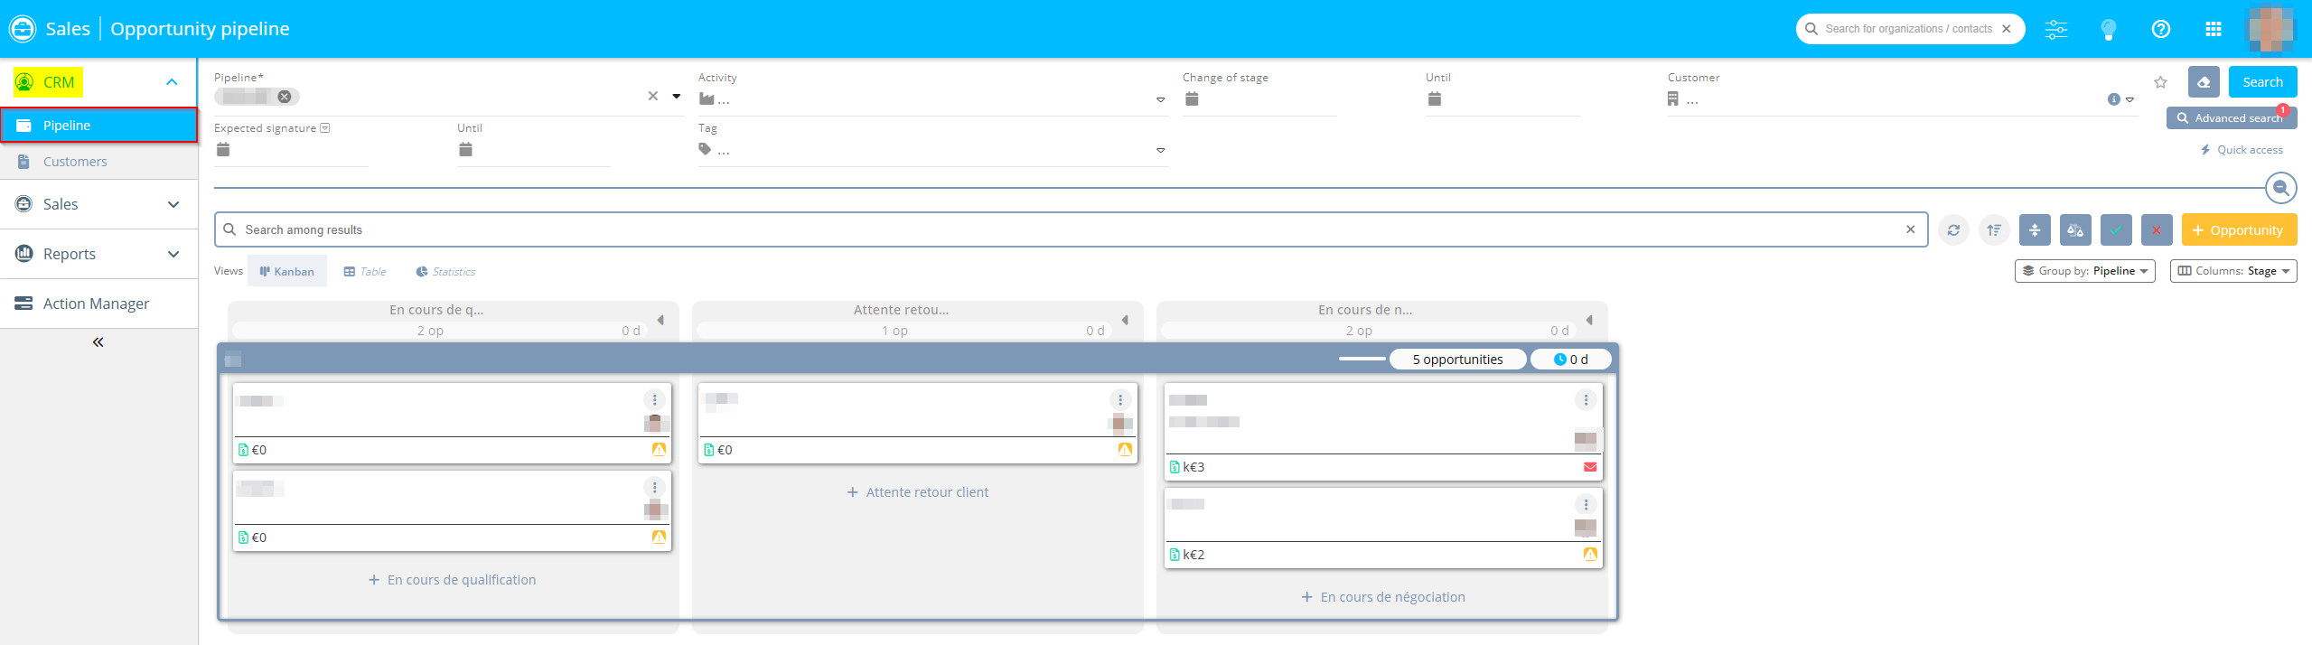Viewport: 2312px width, 645px height.
Task: Click the yellow Opportunity button
Action: point(2238,230)
